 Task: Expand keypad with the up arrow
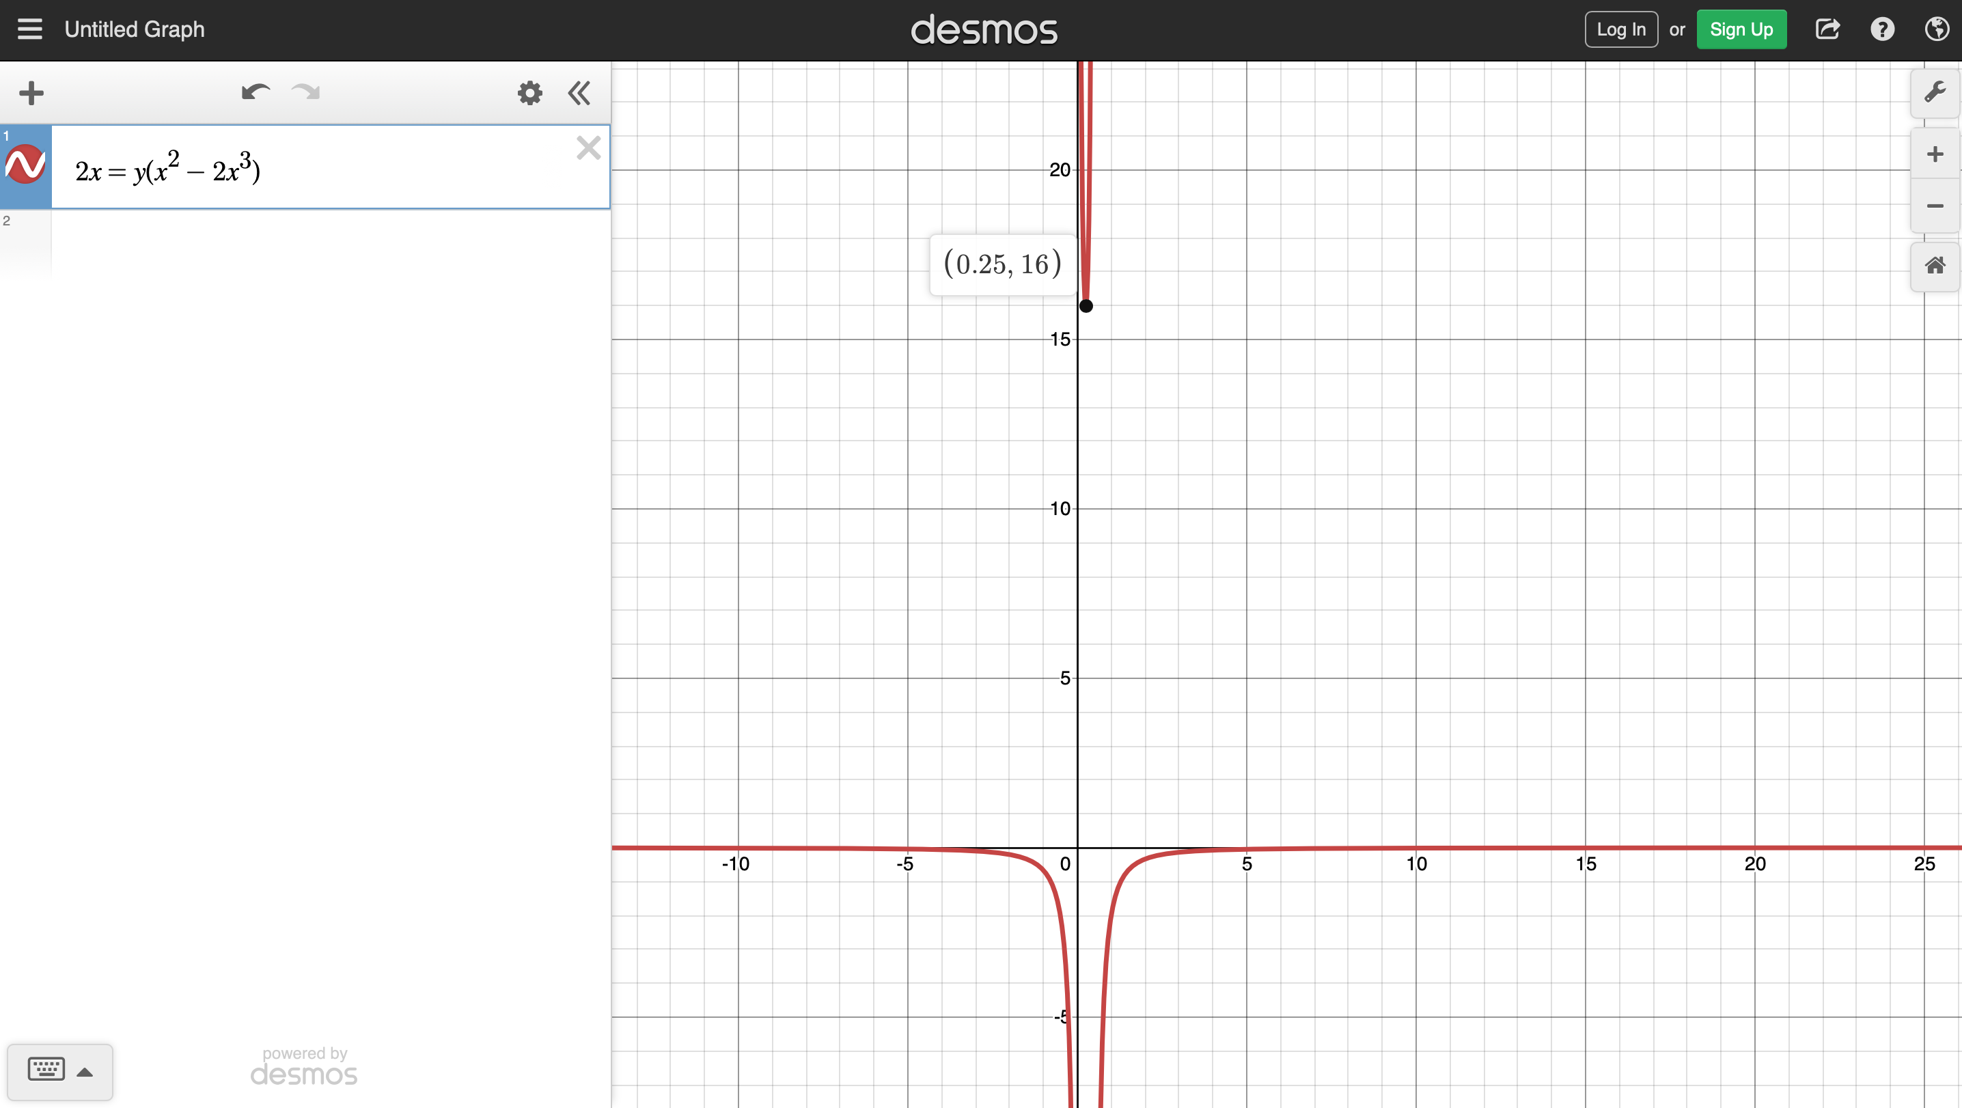tap(85, 1072)
